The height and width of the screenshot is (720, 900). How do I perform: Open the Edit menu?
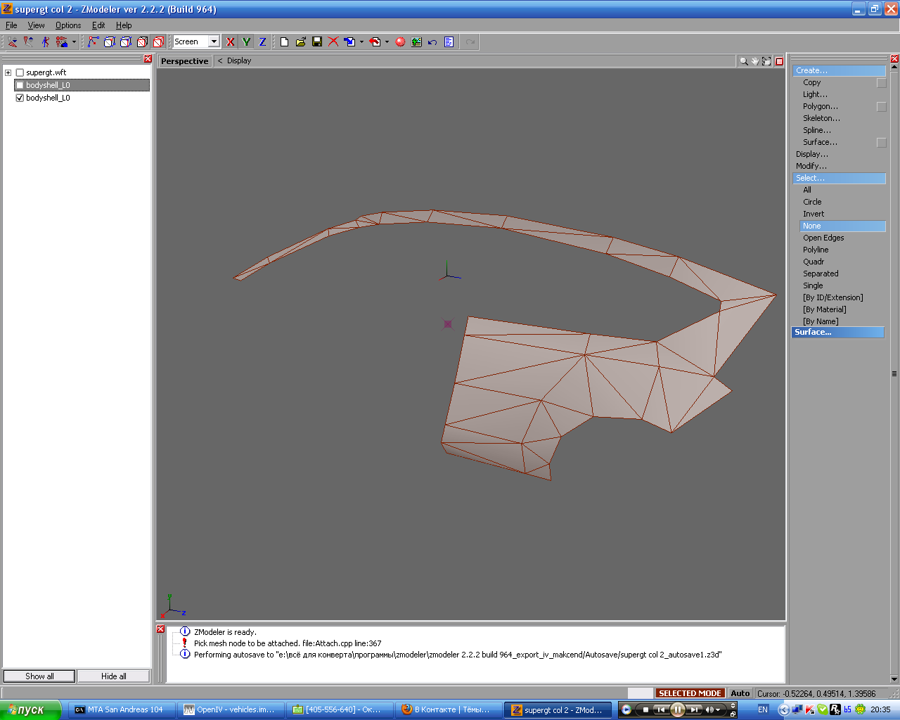[x=98, y=25]
